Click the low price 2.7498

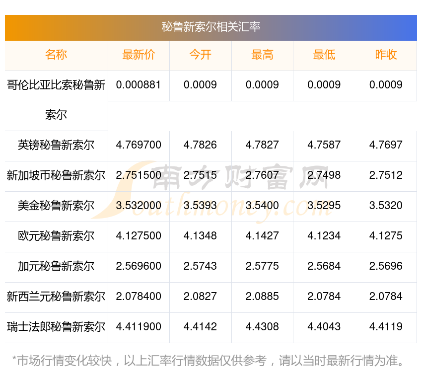[x=324, y=175]
